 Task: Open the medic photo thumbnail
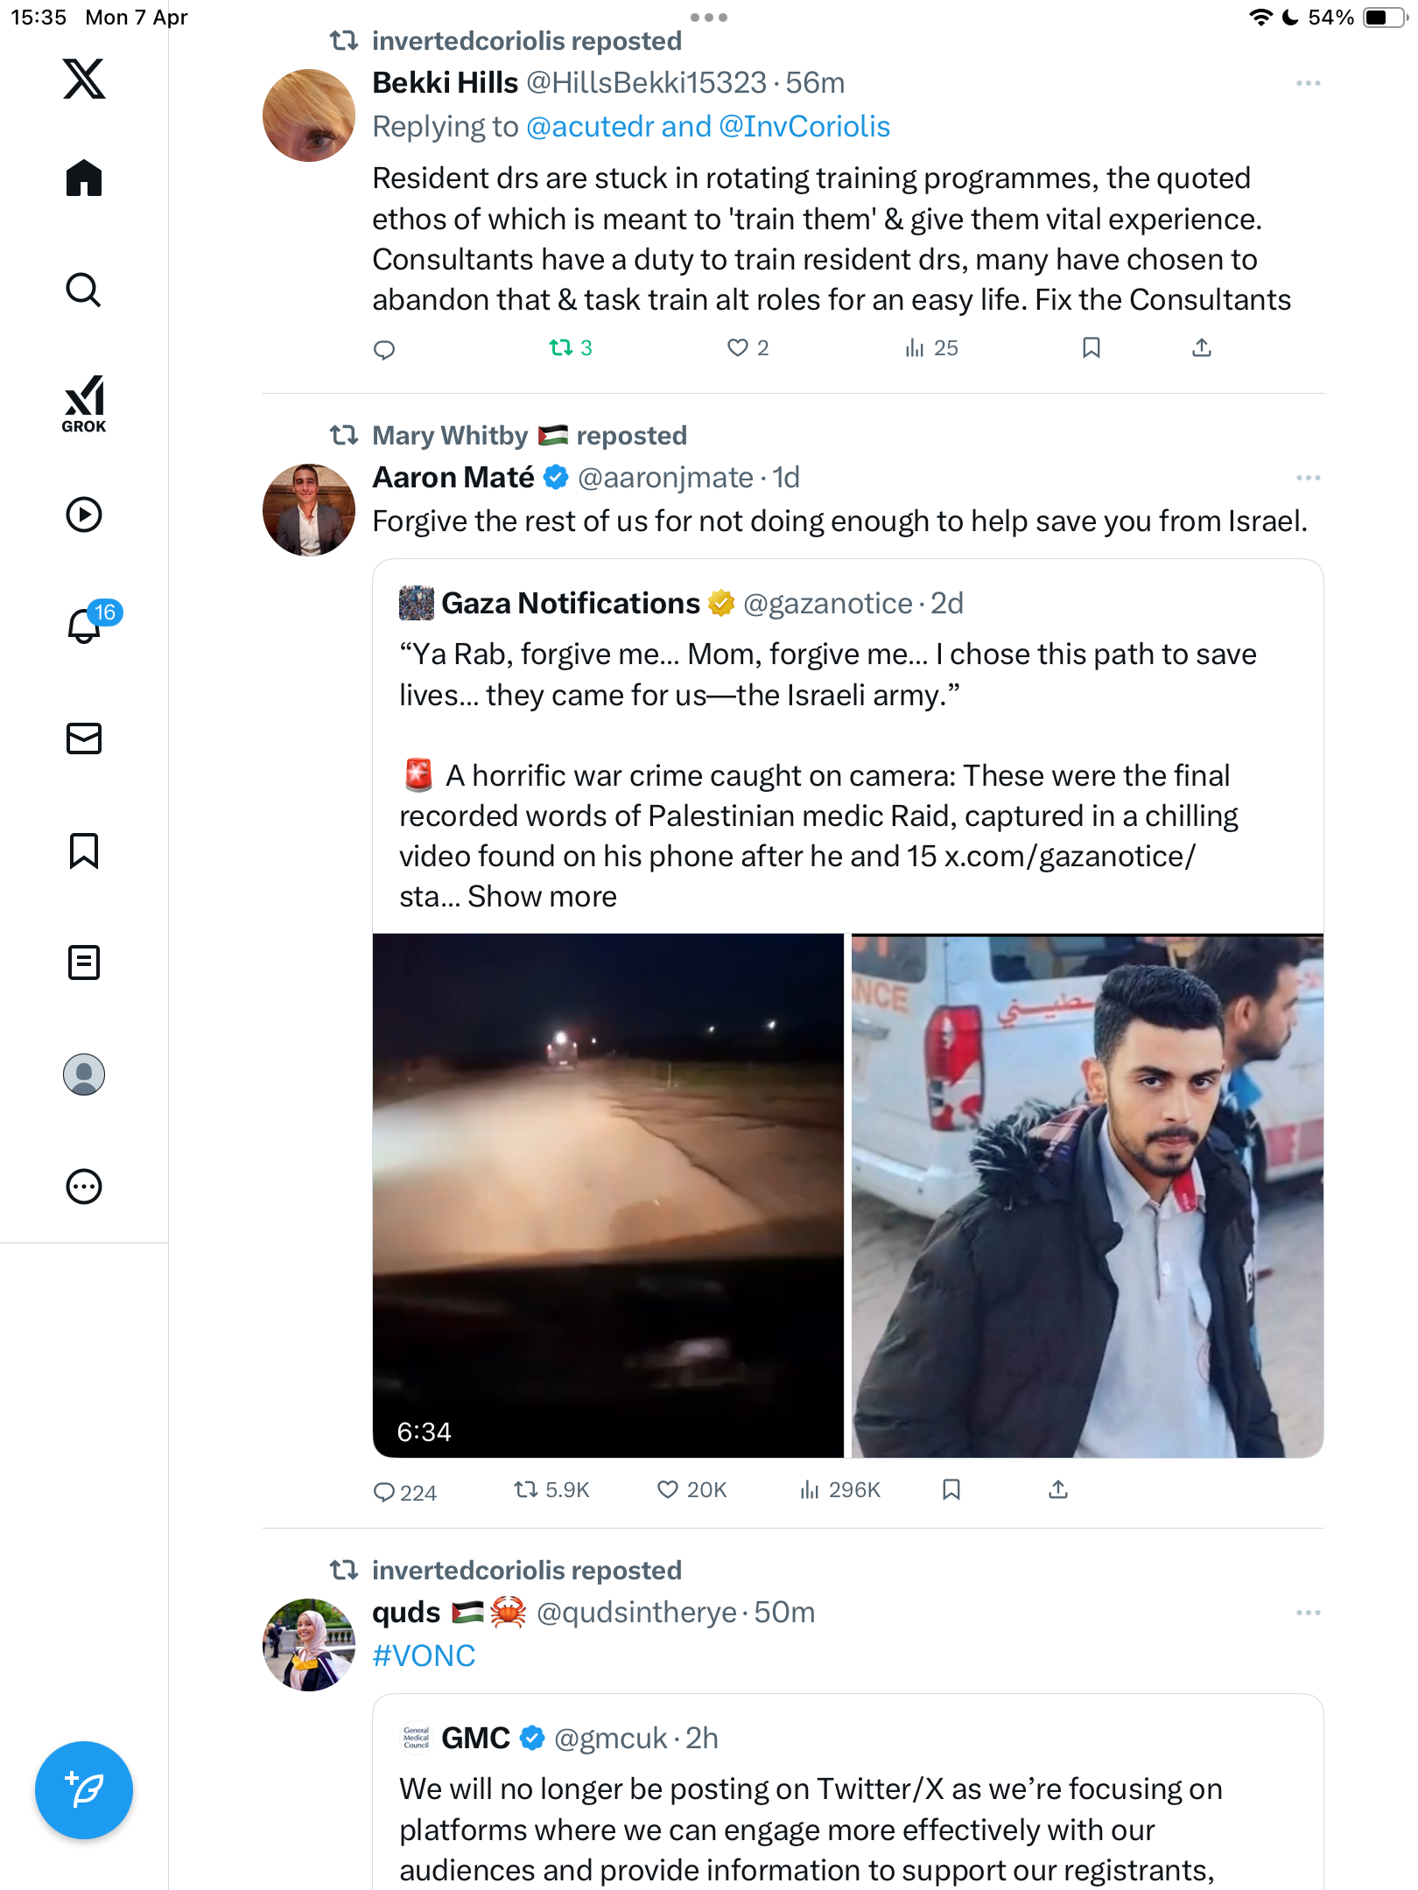1087,1195
